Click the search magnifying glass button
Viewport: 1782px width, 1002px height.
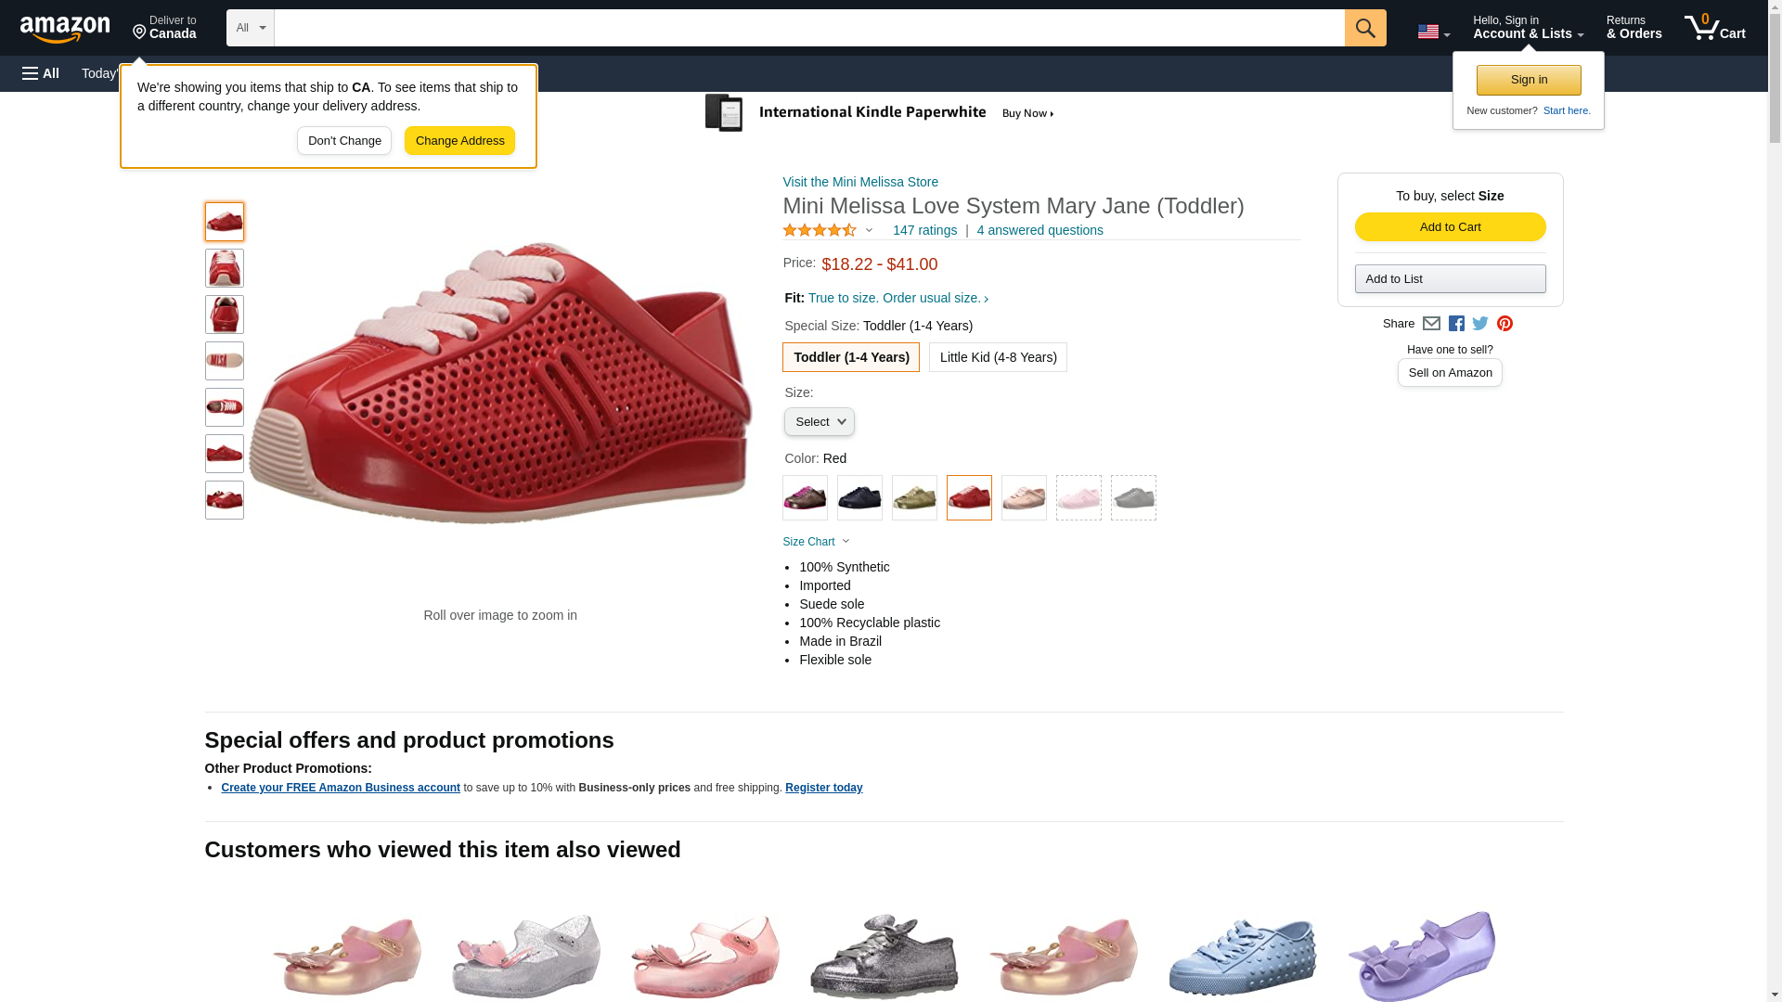point(1364,28)
